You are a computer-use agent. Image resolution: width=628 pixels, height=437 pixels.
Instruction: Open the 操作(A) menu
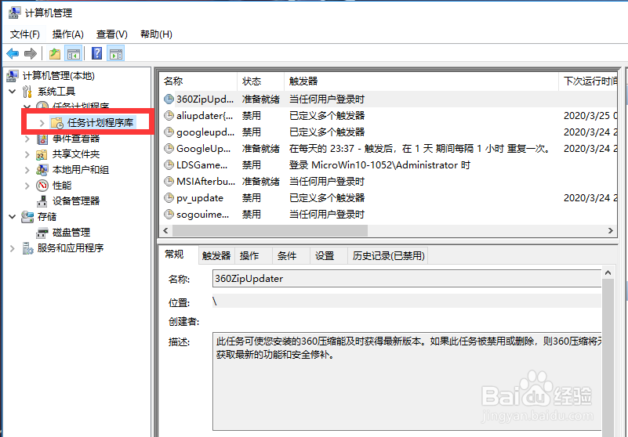(x=67, y=34)
